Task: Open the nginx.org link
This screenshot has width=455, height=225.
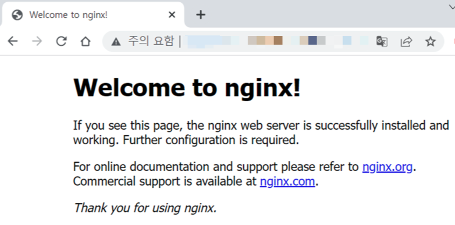Action: [x=387, y=167]
